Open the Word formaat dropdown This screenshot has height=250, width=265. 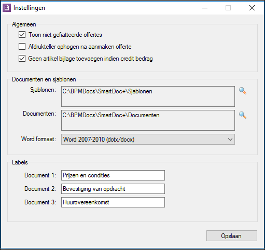click(x=148, y=140)
